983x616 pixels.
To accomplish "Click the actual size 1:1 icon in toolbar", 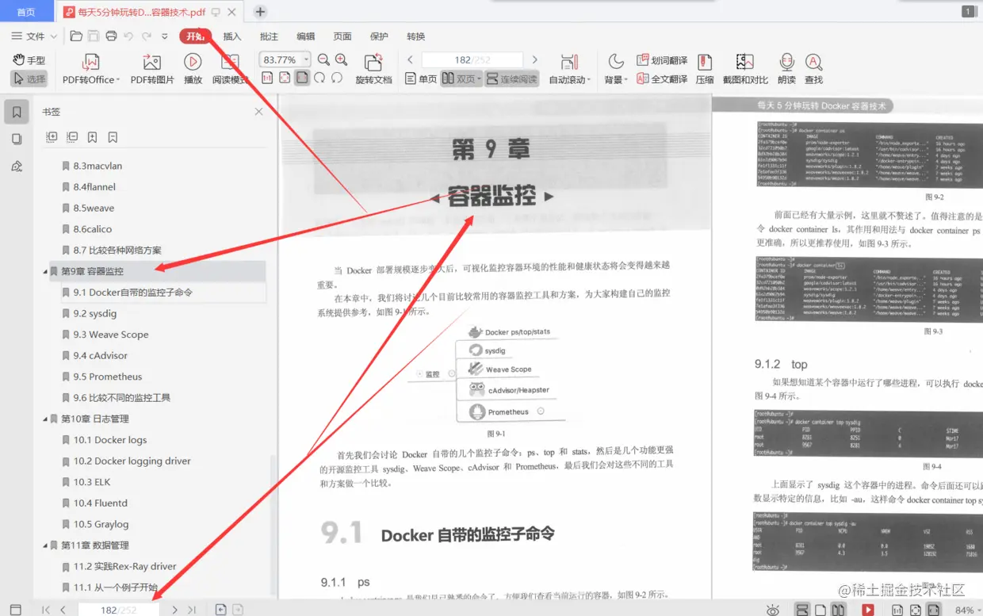I will coord(267,78).
